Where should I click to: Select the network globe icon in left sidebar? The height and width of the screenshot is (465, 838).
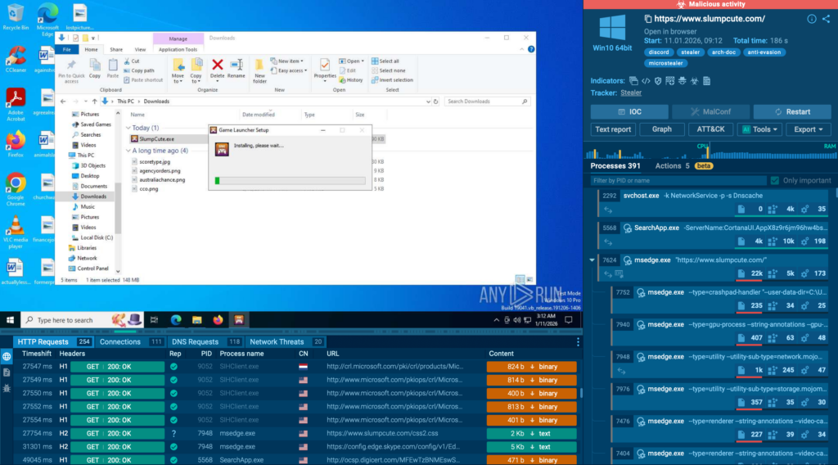(x=7, y=357)
